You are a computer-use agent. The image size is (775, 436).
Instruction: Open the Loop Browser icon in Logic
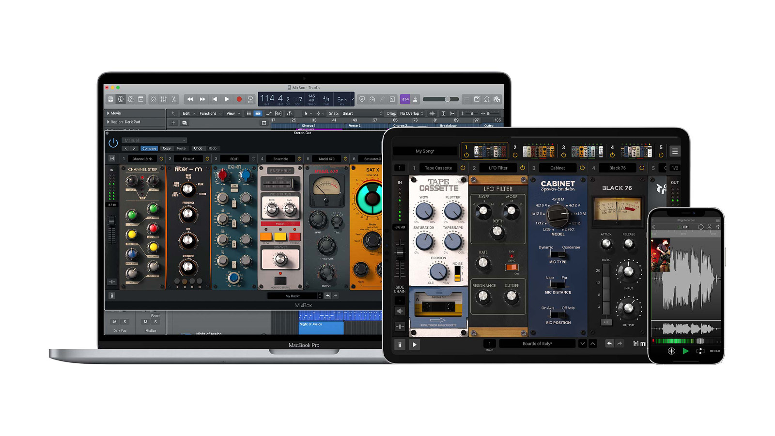tap(487, 99)
